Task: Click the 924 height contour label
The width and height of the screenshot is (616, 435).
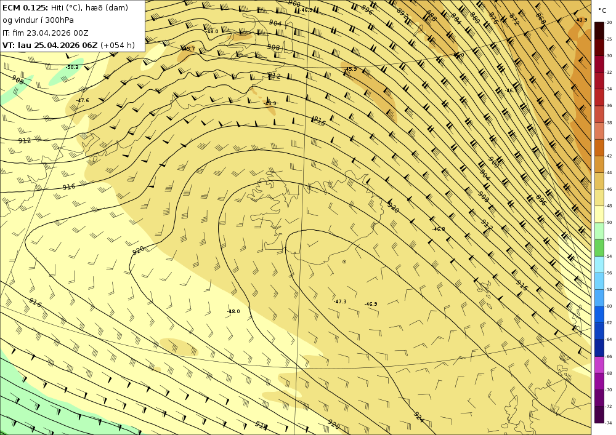Action: click(419, 417)
